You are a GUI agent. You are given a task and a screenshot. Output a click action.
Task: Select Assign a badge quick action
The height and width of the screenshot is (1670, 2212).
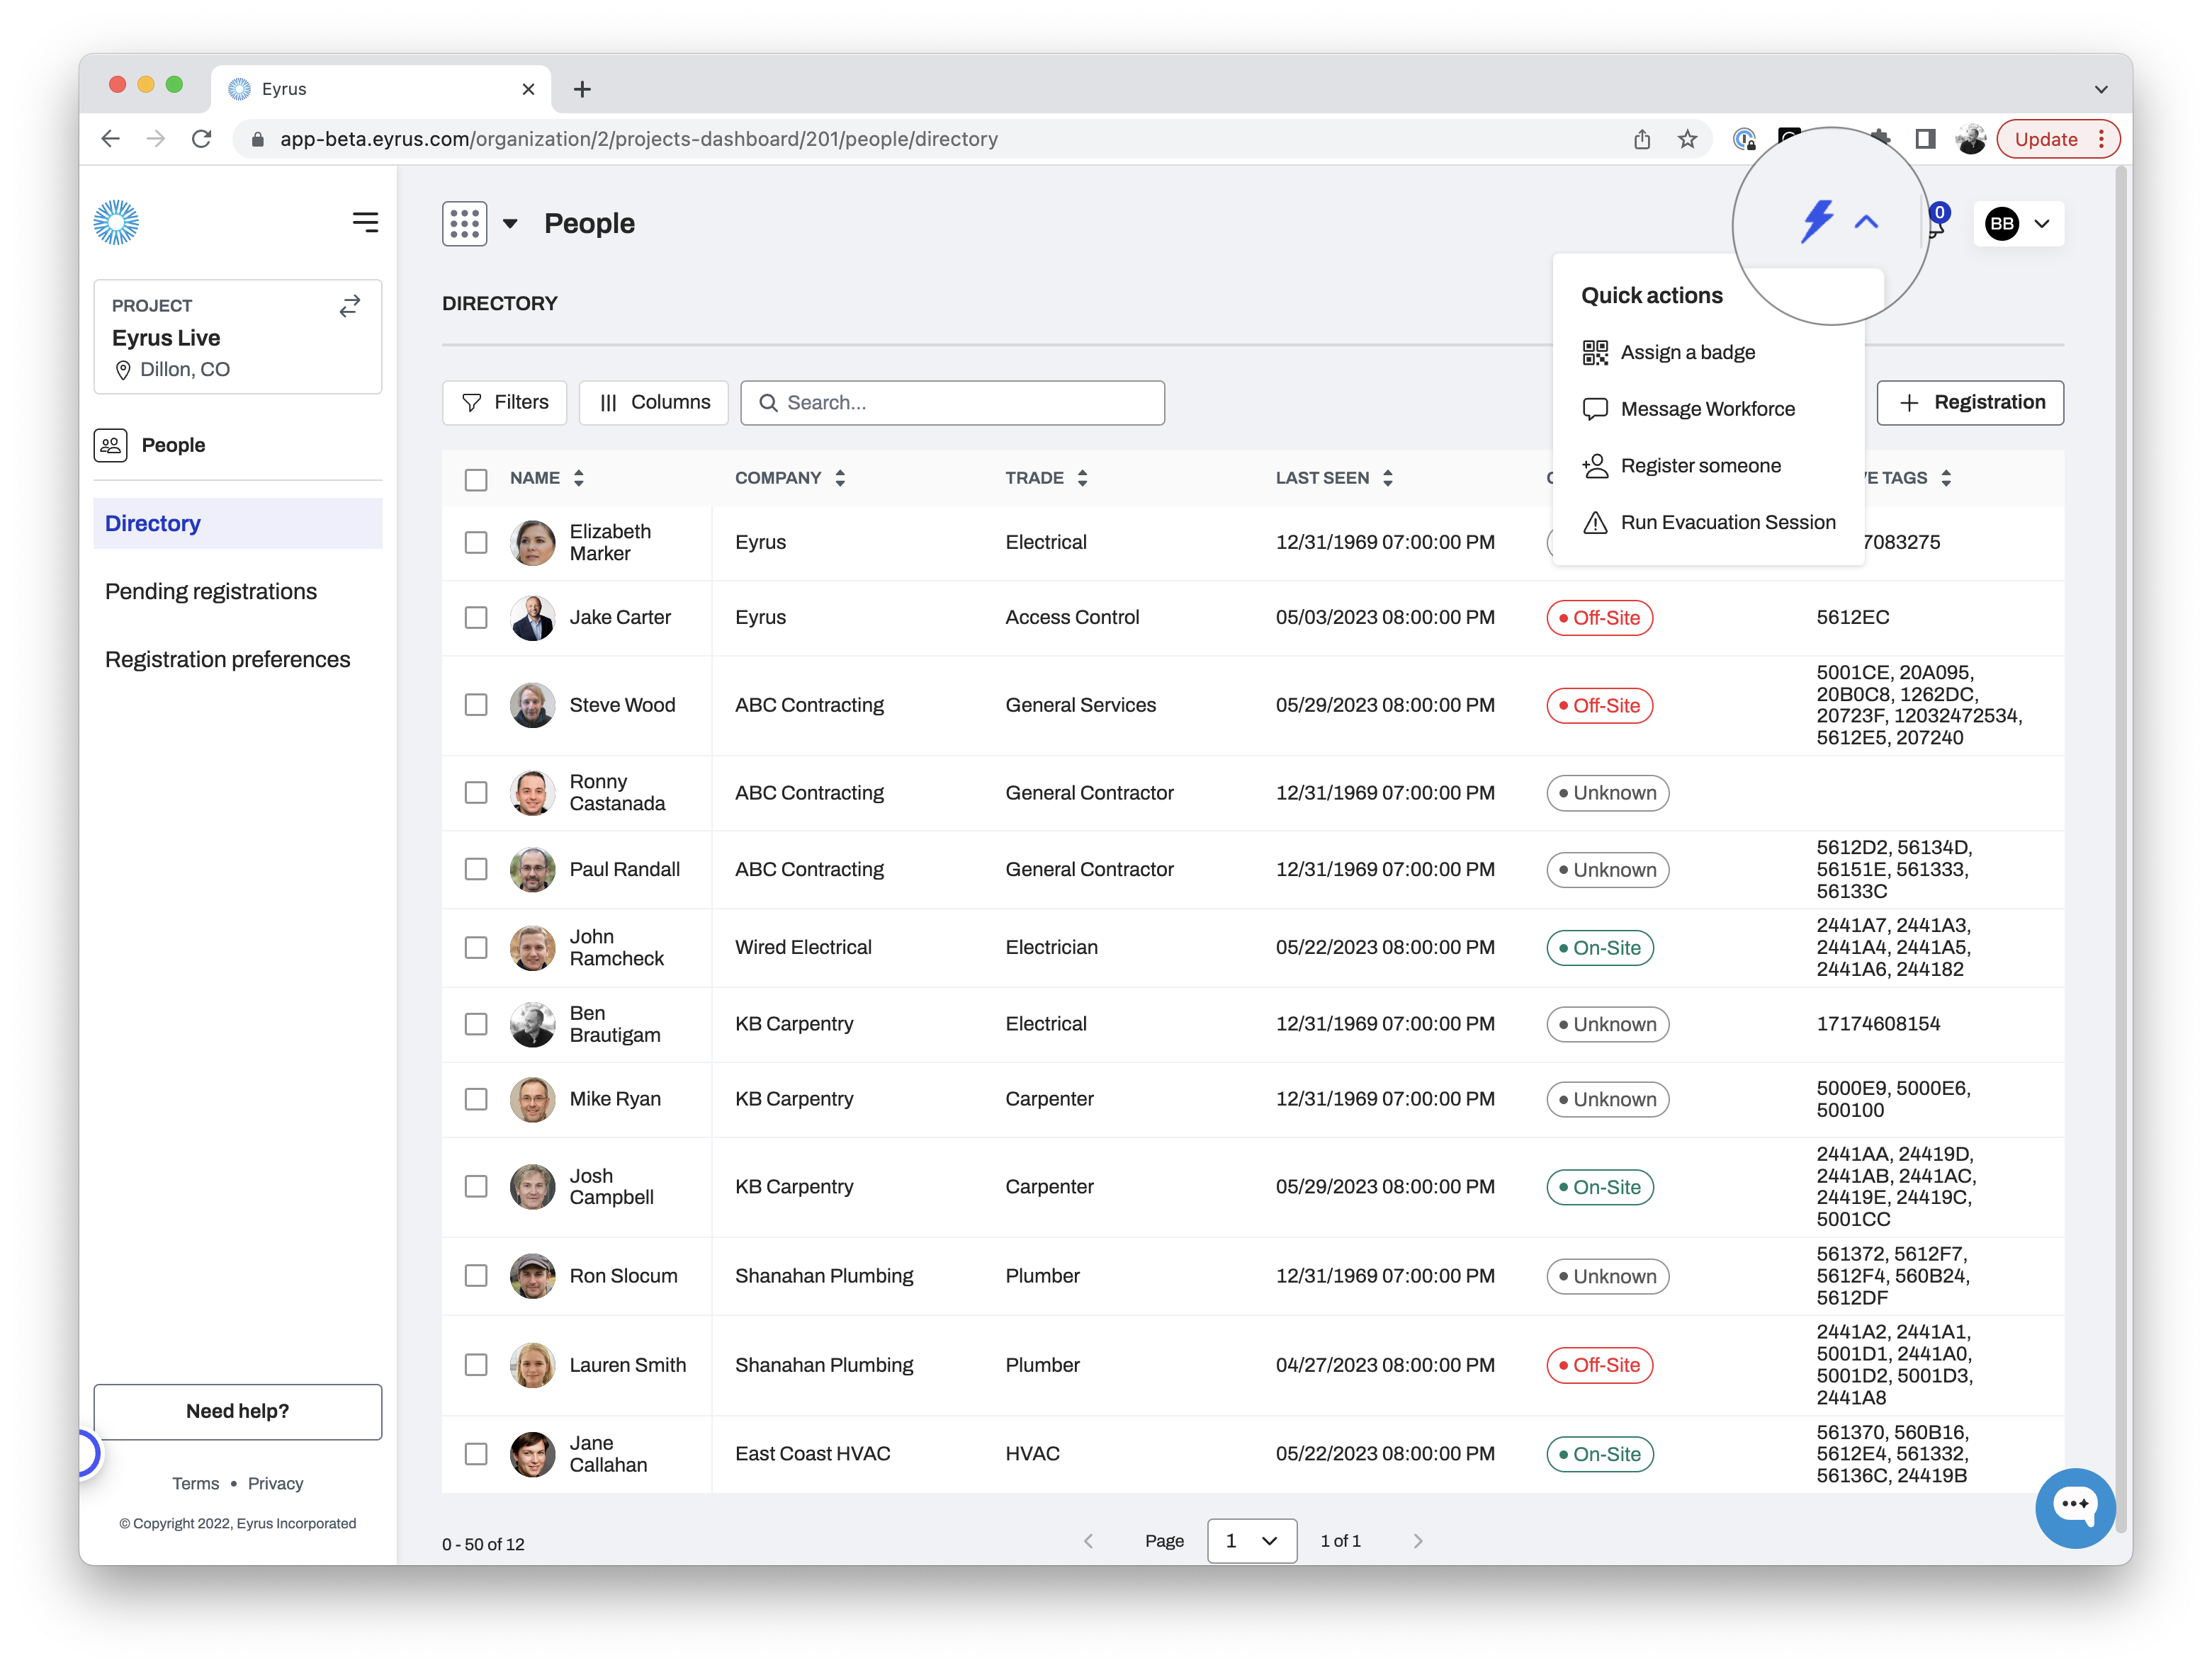pos(1668,353)
